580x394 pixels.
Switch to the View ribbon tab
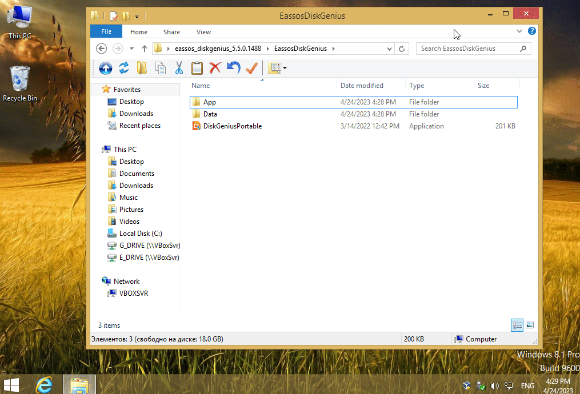pos(203,32)
